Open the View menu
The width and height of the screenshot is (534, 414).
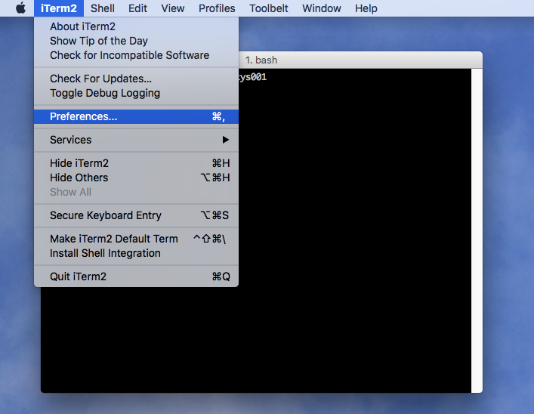coord(173,8)
